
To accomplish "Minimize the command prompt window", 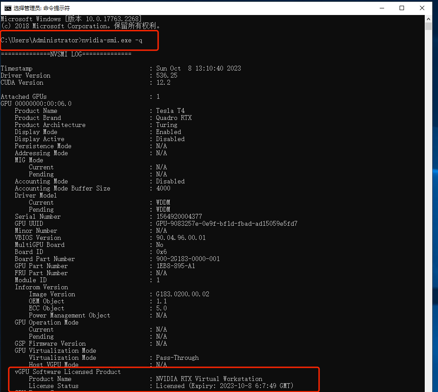I will [x=382, y=8].
